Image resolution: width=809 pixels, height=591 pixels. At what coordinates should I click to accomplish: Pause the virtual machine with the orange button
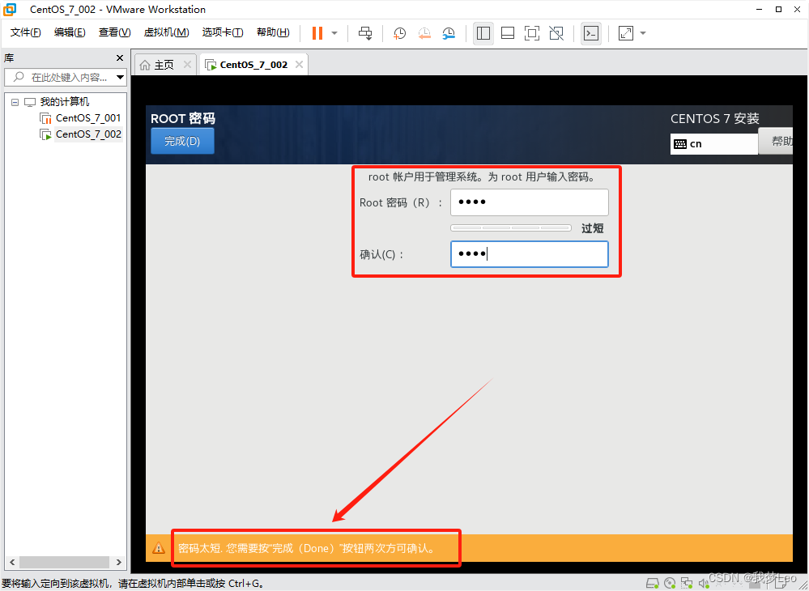[x=317, y=33]
